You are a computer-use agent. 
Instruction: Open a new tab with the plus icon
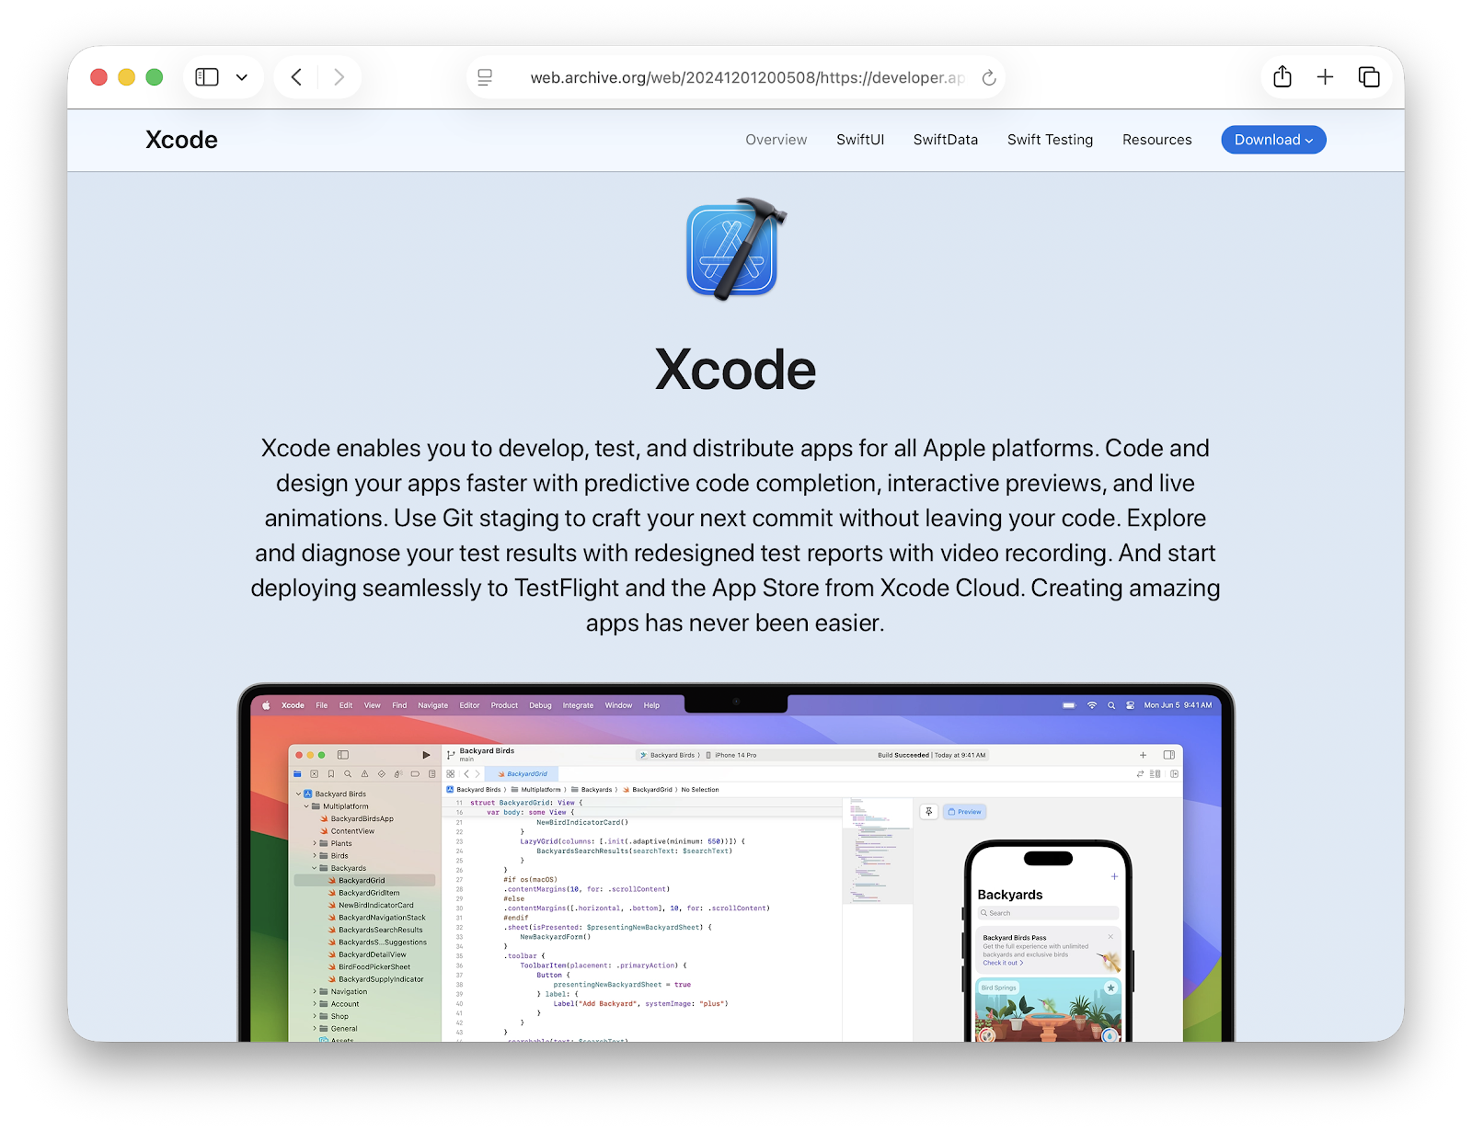[x=1325, y=77]
